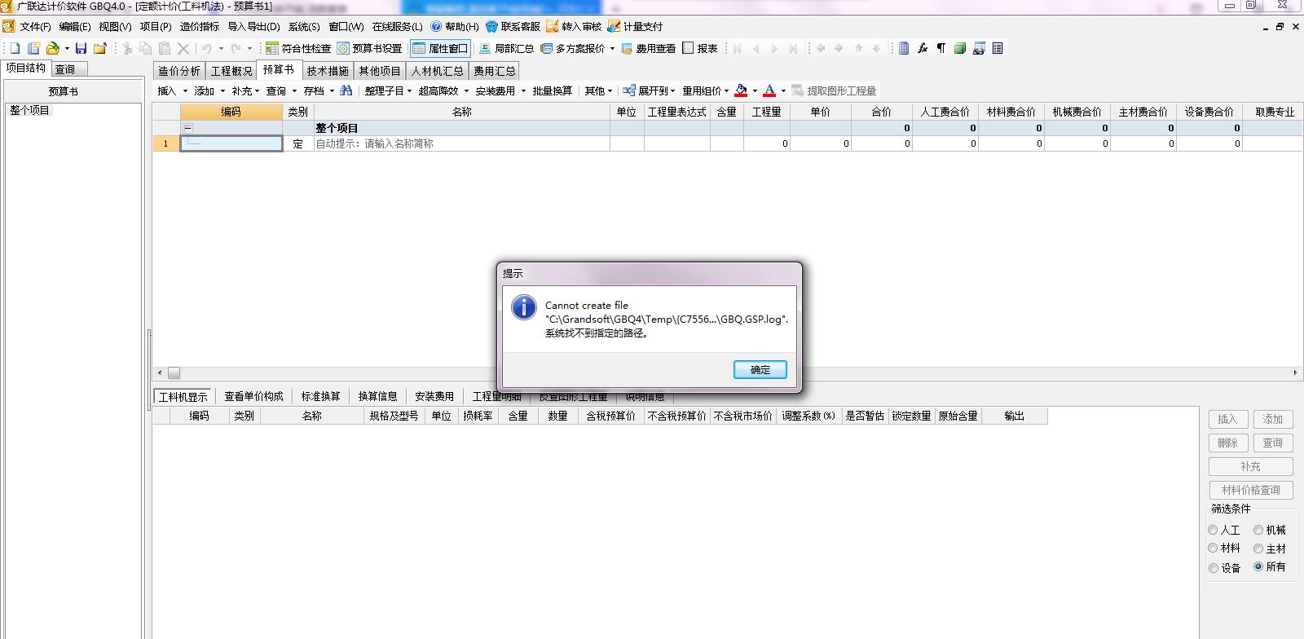Toggle the 属性窗口 property window button
This screenshot has height=639, width=1304.
tap(440, 49)
